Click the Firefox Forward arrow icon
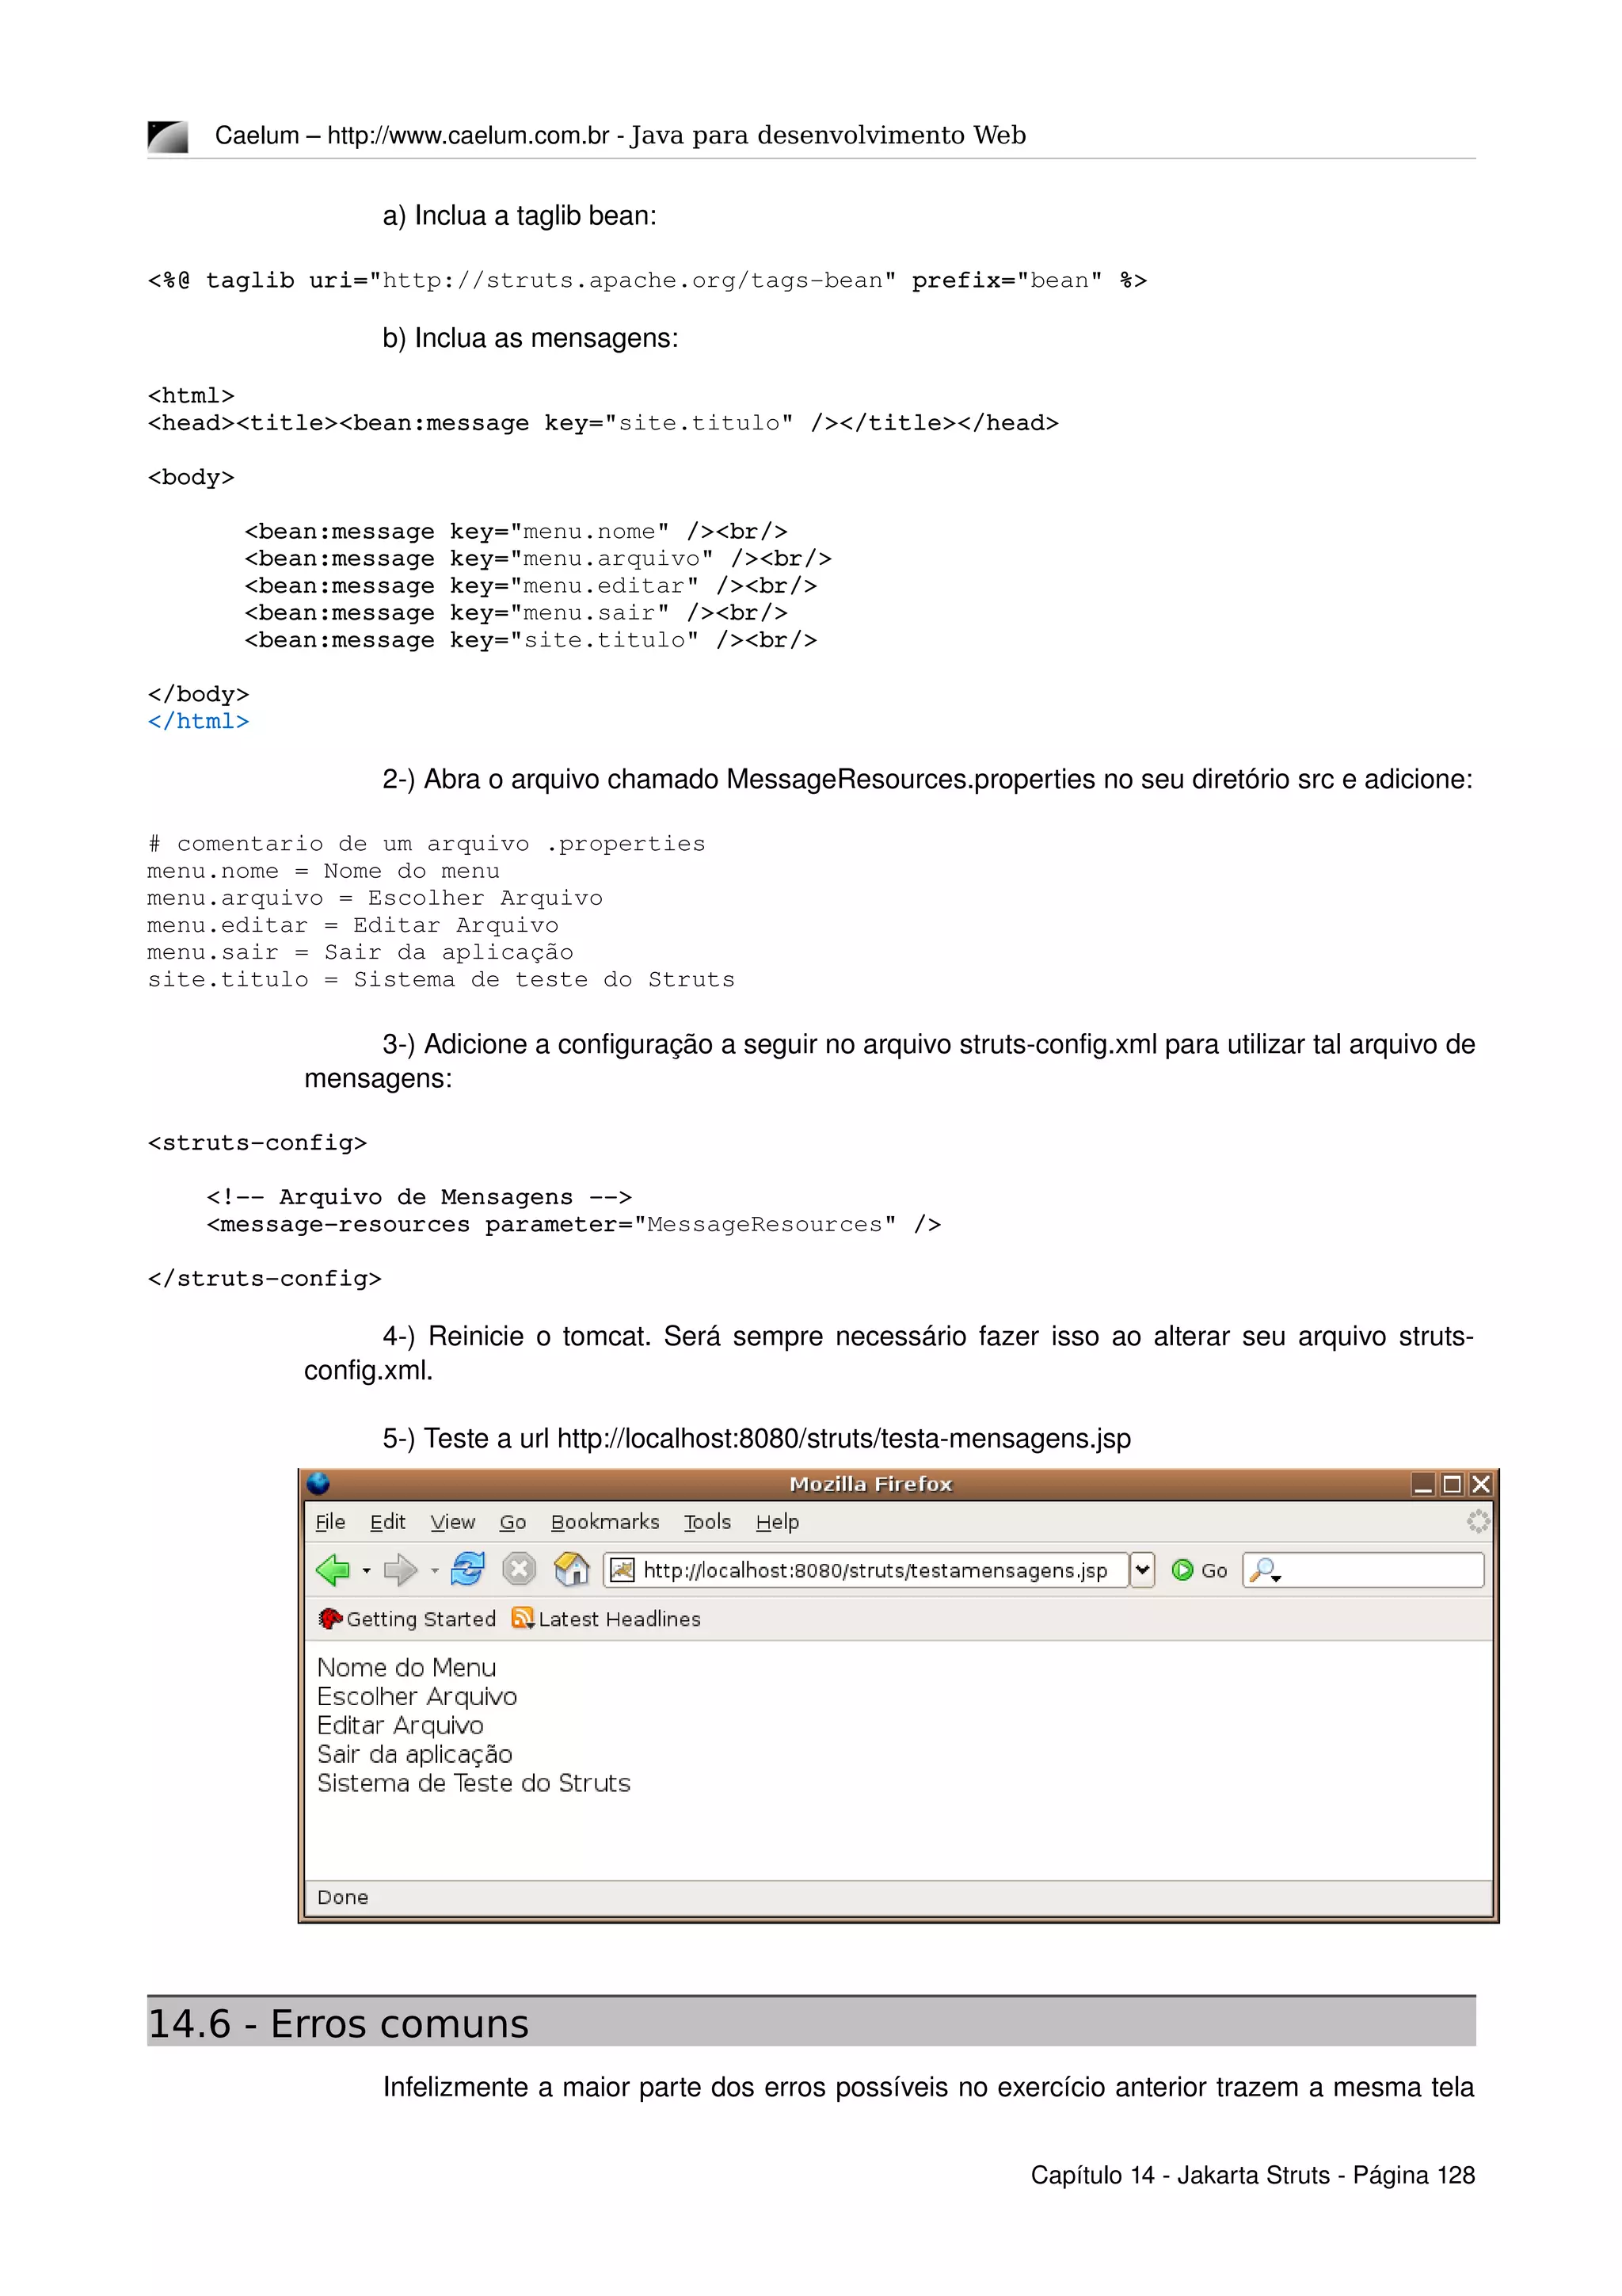Screen dimensions: 1622x2296 tap(400, 1570)
